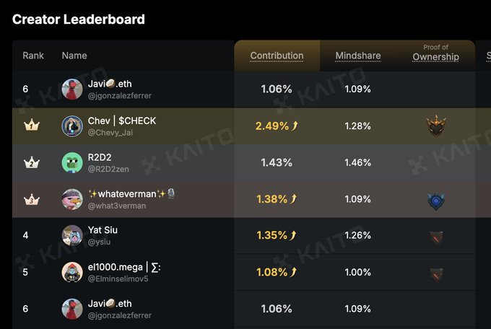Open the Chev | $CHECK profile name

[x=121, y=120]
